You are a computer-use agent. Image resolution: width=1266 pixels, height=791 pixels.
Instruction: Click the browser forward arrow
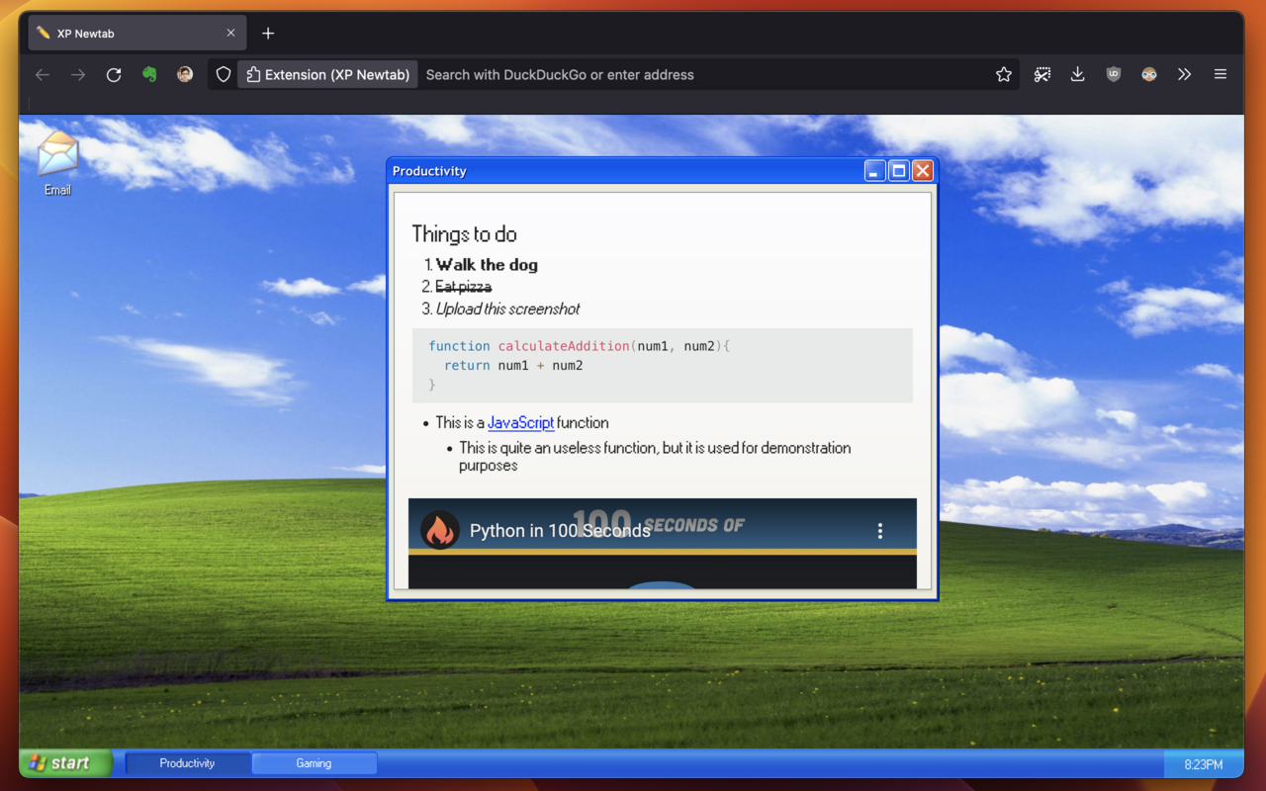[78, 74]
